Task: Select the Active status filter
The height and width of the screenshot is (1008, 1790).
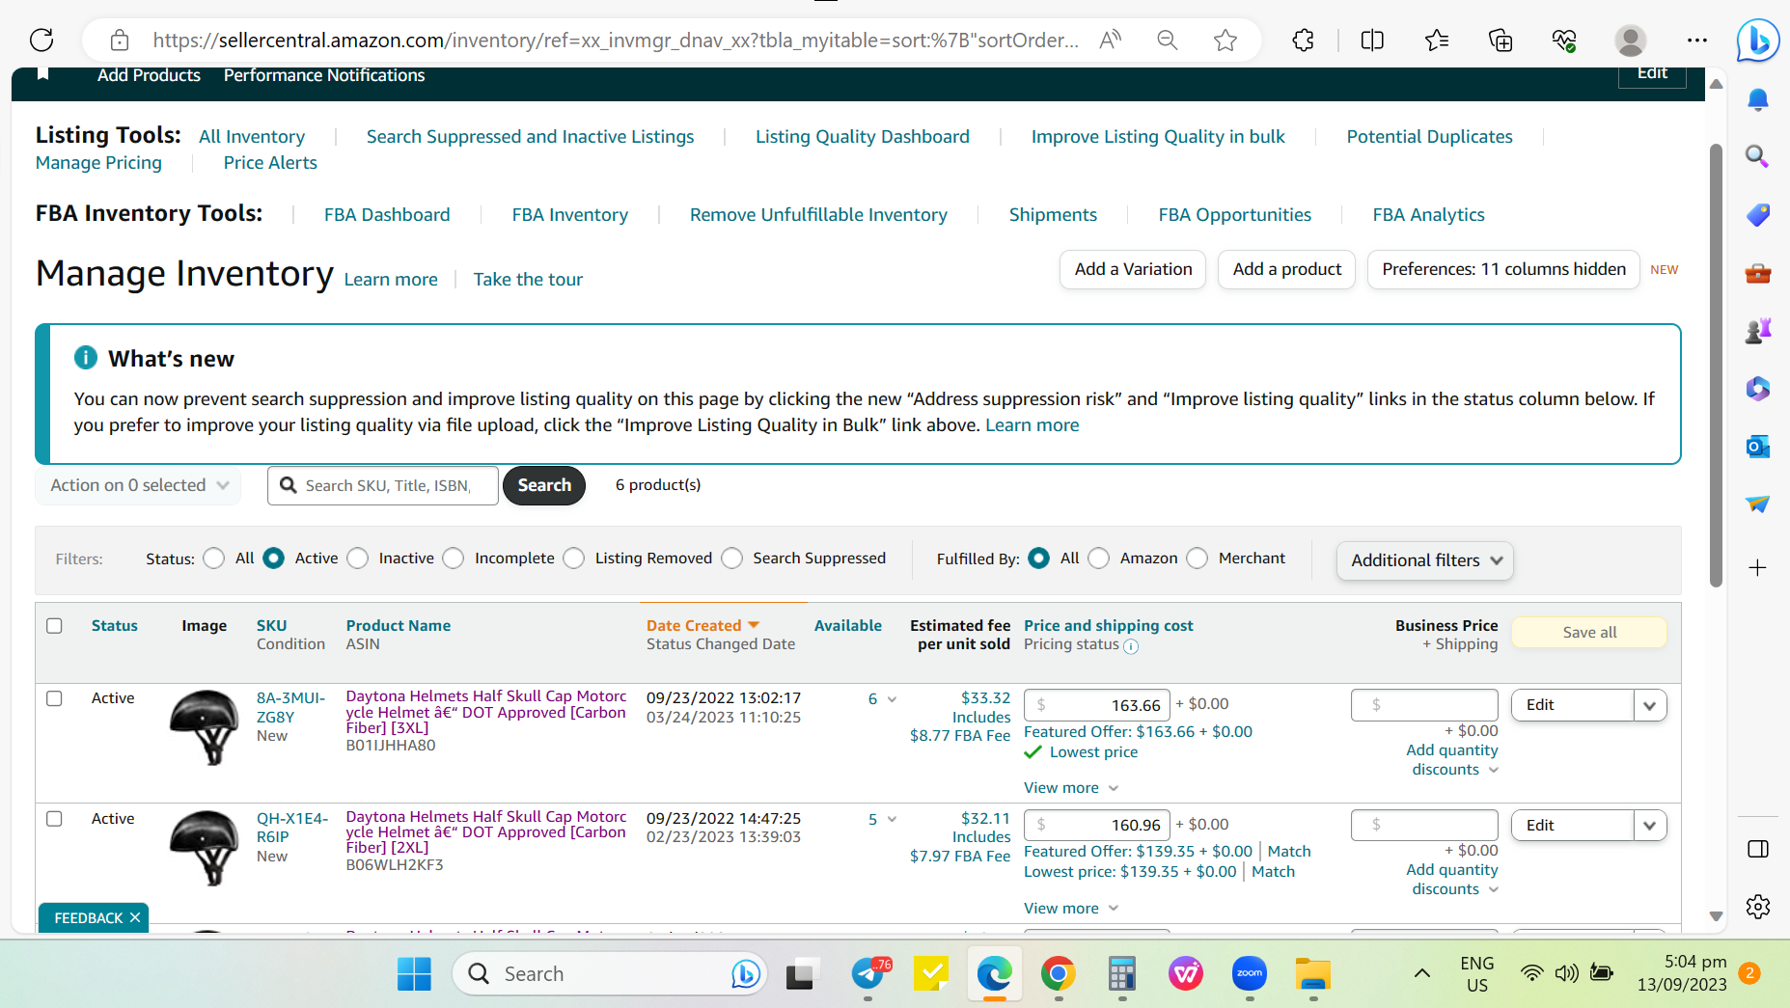Action: click(x=274, y=558)
